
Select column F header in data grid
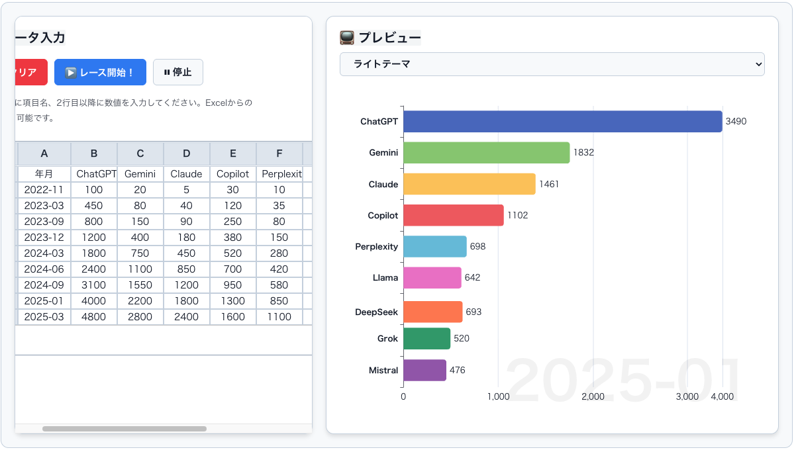tap(279, 154)
